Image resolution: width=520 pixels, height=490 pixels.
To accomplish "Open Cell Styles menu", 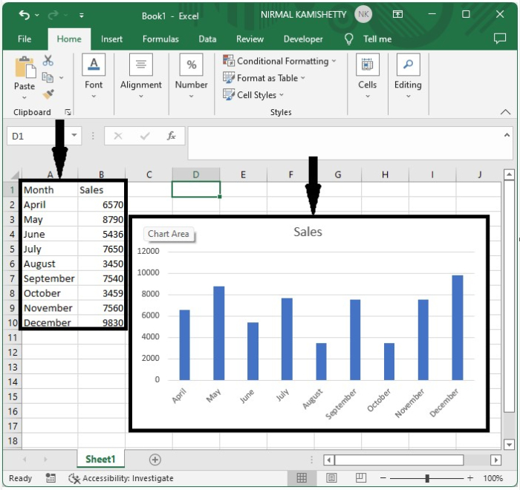I will (x=253, y=95).
